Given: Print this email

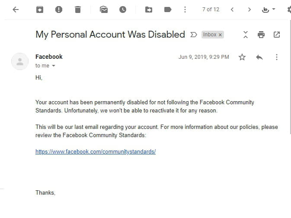Looking at the screenshot, I should click(x=261, y=35).
